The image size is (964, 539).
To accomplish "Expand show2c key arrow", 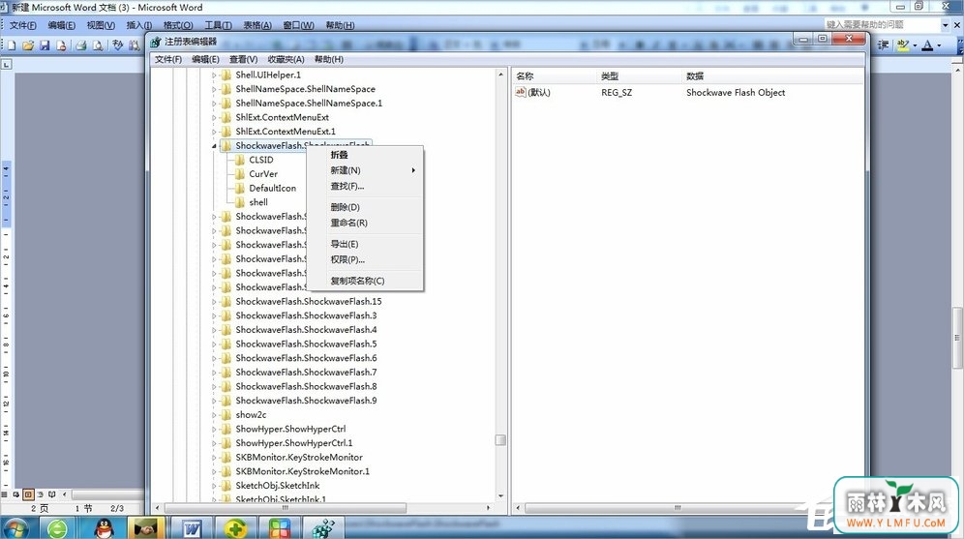I will click(x=214, y=415).
